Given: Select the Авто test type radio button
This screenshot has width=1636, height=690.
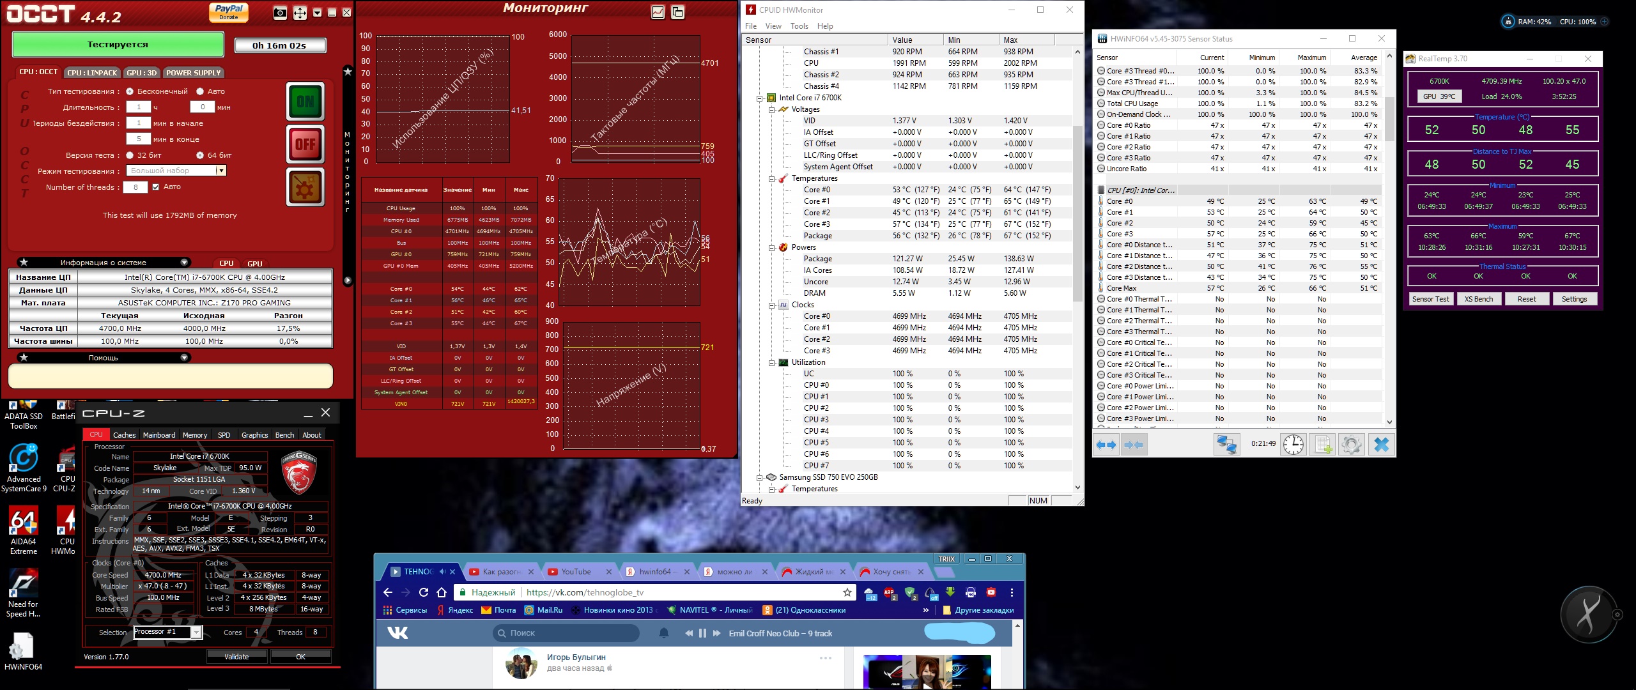Looking at the screenshot, I should coord(200,91).
